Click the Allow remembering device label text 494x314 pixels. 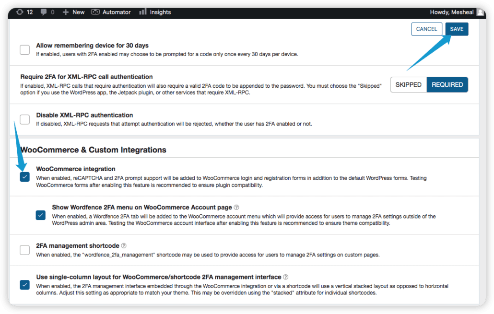pos(92,46)
